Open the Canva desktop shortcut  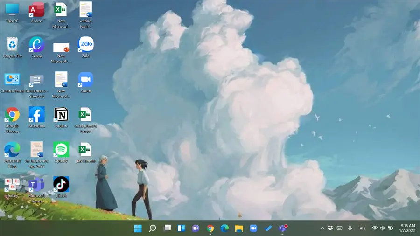(37, 48)
